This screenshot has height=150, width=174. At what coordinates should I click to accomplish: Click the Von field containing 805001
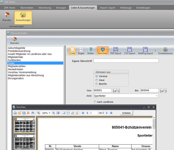(x=103, y=90)
